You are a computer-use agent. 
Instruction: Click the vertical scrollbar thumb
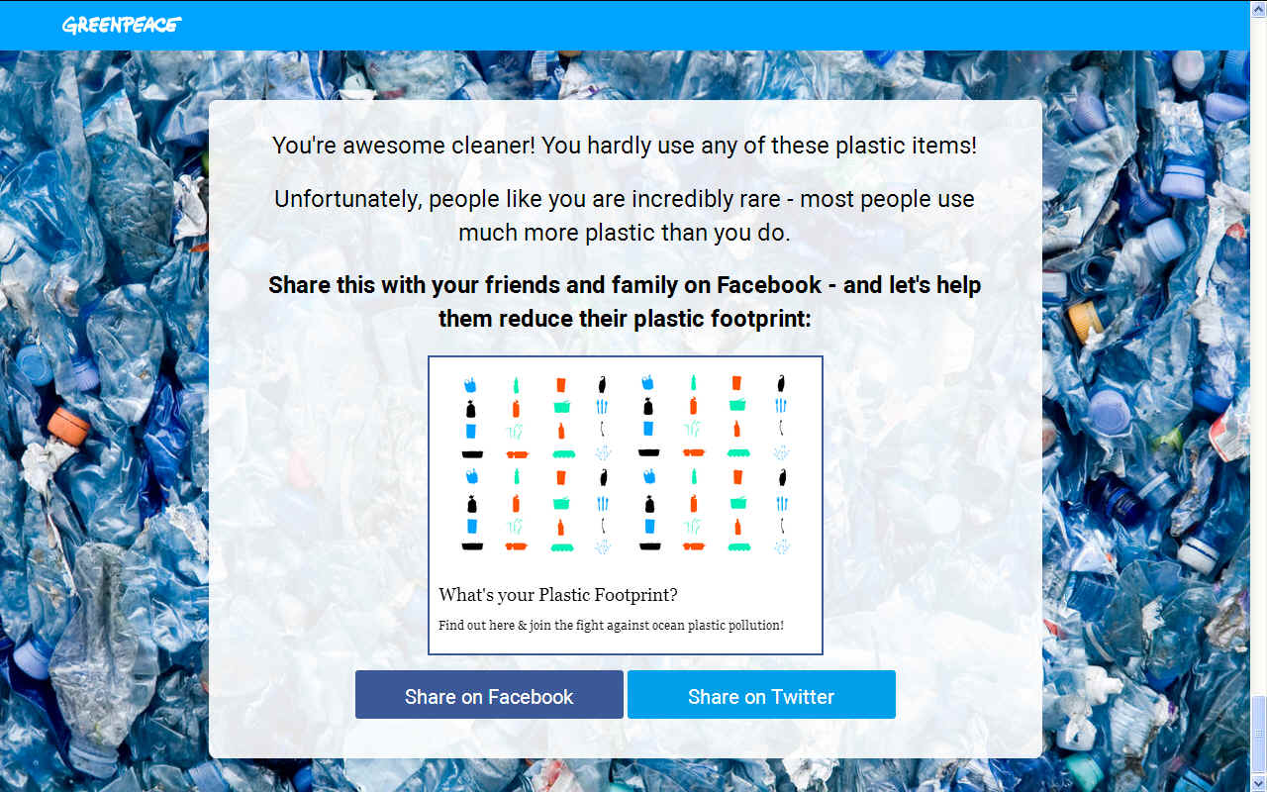pyautogui.click(x=1258, y=735)
